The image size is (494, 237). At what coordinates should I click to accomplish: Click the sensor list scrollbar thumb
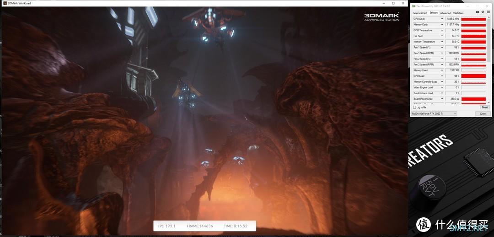coord(489,40)
